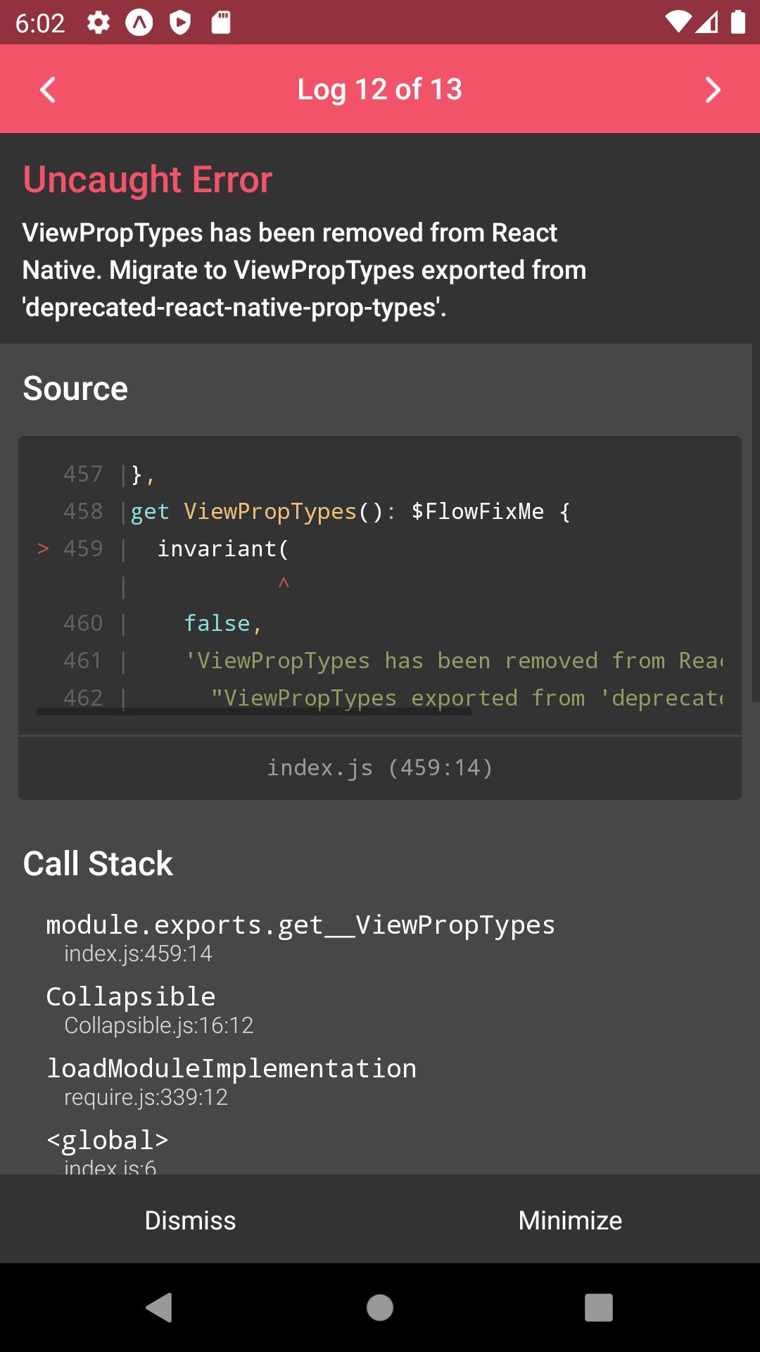Tap the Call Stack section header
The image size is (760, 1352).
point(98,863)
